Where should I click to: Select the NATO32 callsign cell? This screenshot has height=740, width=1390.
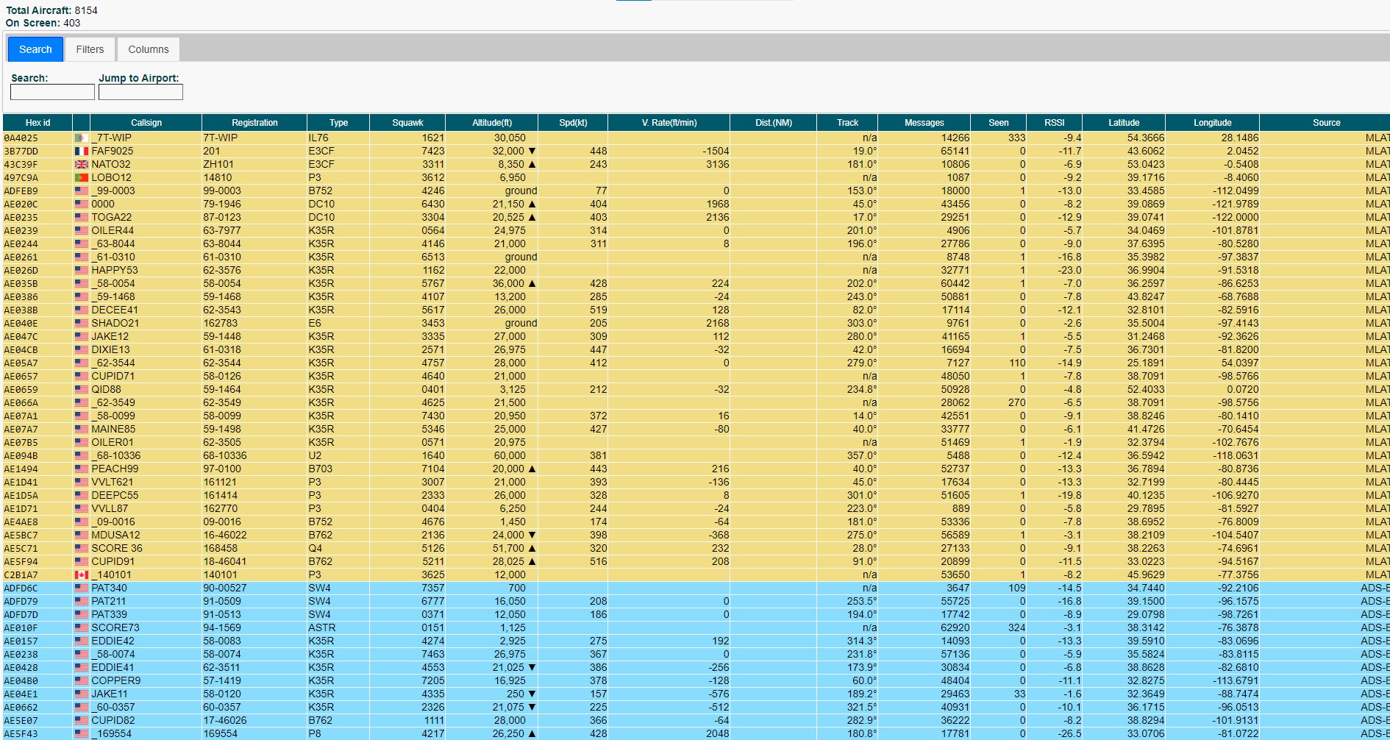[146, 165]
